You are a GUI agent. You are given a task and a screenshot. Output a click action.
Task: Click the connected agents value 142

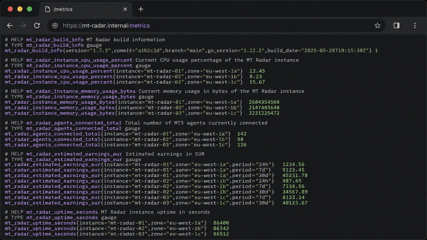click(x=242, y=134)
